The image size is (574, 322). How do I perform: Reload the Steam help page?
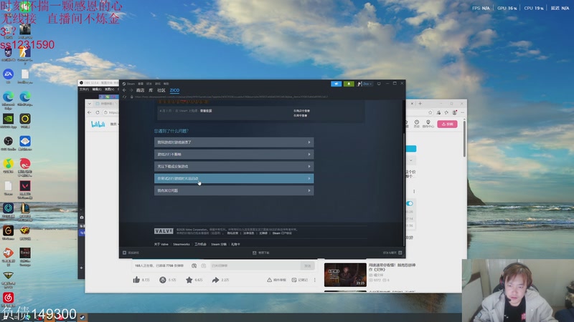click(124, 97)
